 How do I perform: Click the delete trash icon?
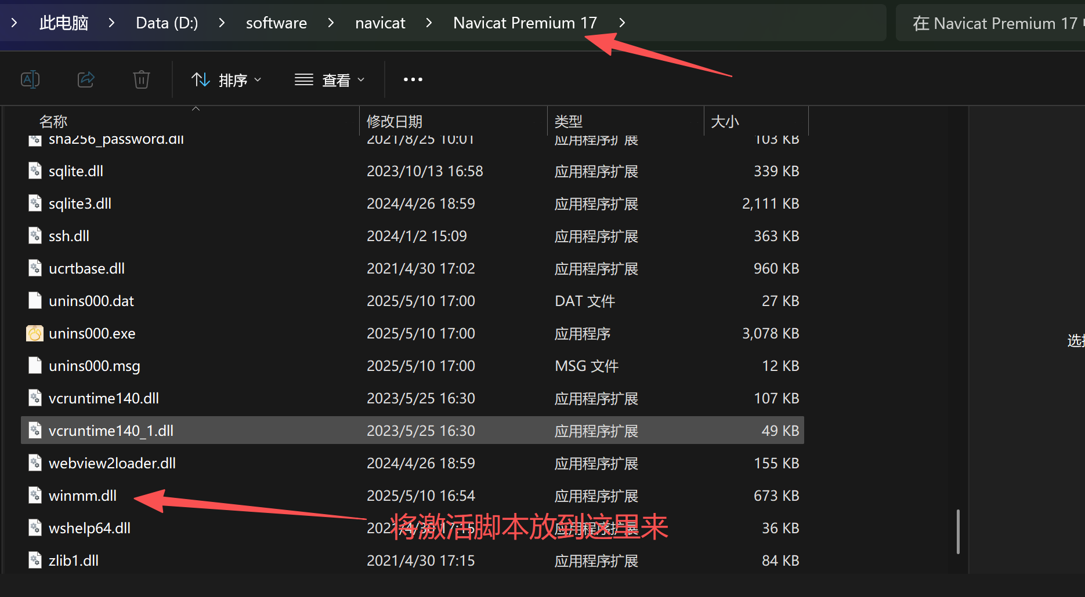pyautogui.click(x=142, y=79)
